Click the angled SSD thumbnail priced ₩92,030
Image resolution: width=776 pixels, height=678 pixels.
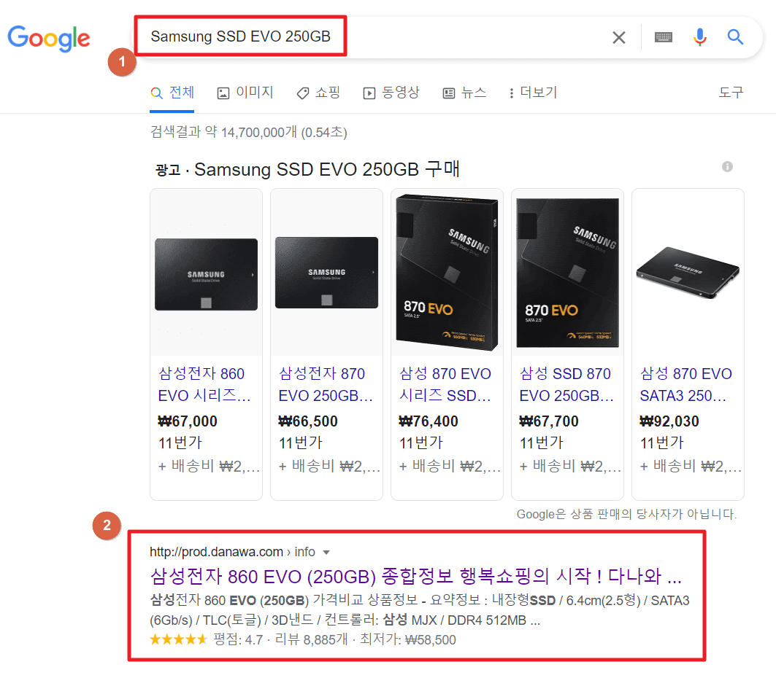coord(688,272)
